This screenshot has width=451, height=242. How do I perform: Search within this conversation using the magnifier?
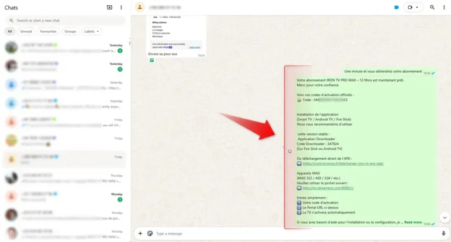432,8
